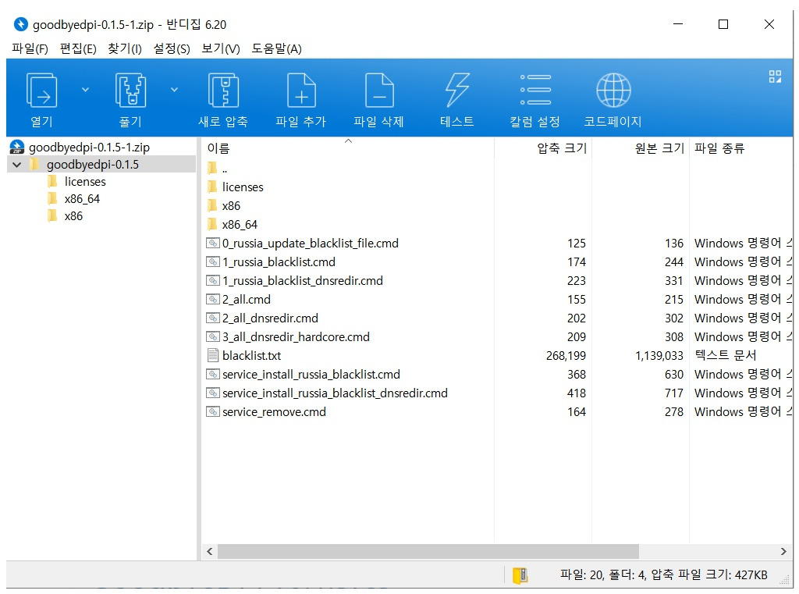
Task: Click the Open (열기) toolbar icon
Action: (41, 91)
